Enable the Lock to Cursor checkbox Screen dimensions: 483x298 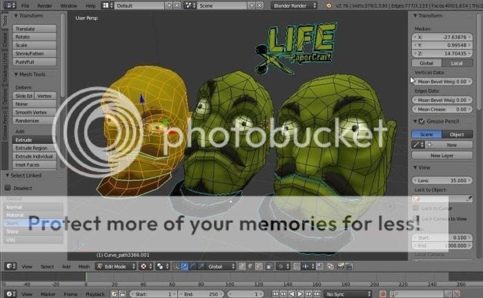pos(416,208)
